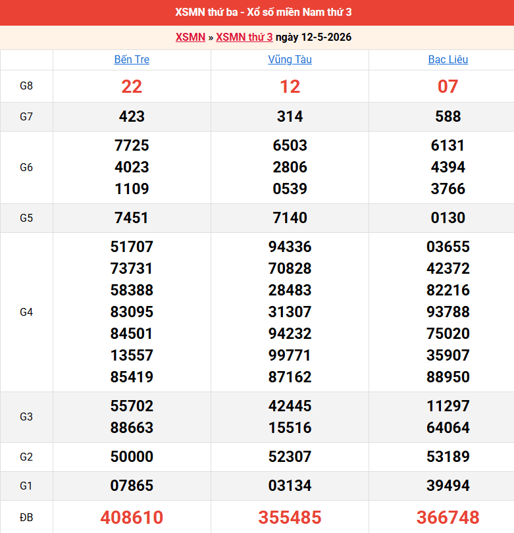Image resolution: width=514 pixels, height=533 pixels.
Task: Select G3 number 42445
Action: click(x=290, y=406)
